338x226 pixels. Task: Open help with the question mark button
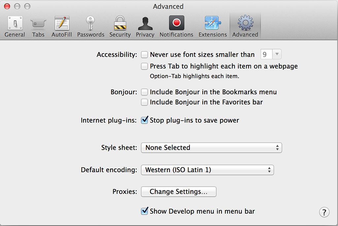[324, 212]
